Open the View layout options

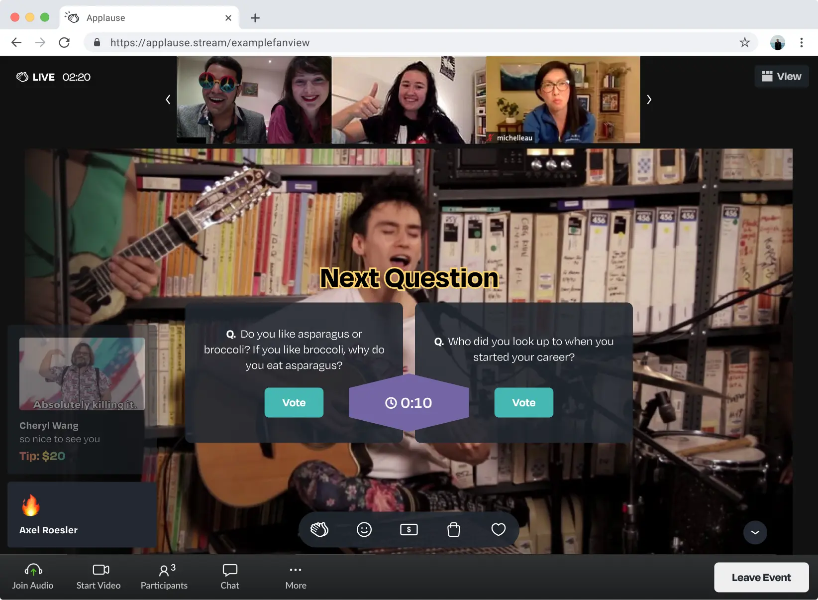coord(781,76)
